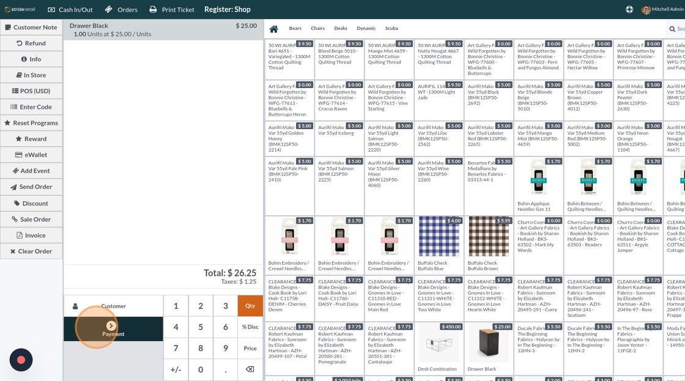Add Aurifil 1148 Light Jade product
The image size is (685, 381).
tap(439, 100)
